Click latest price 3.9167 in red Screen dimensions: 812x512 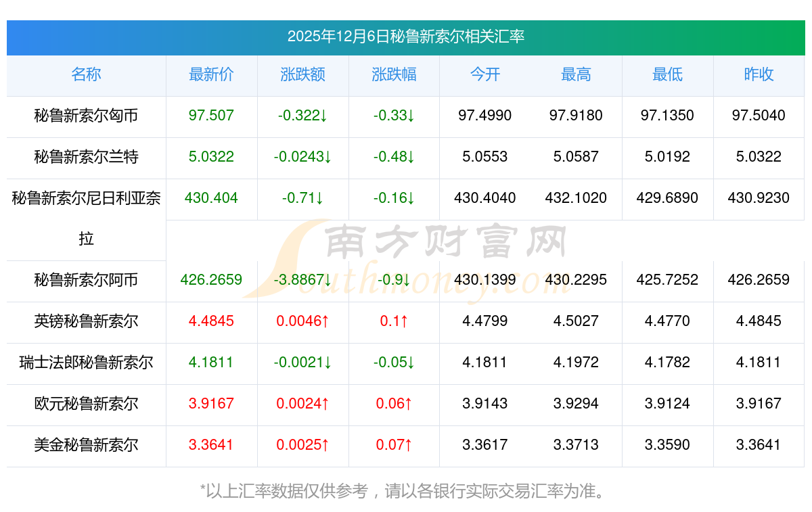tap(211, 404)
